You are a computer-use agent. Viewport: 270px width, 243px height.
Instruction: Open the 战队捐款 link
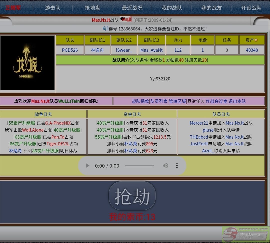pos(140,101)
